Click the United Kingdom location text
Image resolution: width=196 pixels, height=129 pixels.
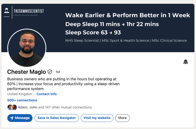pyautogui.click(x=20, y=94)
